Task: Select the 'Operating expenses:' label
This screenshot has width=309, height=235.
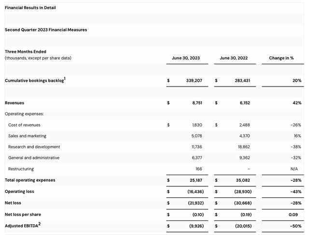Action: pos(24,114)
